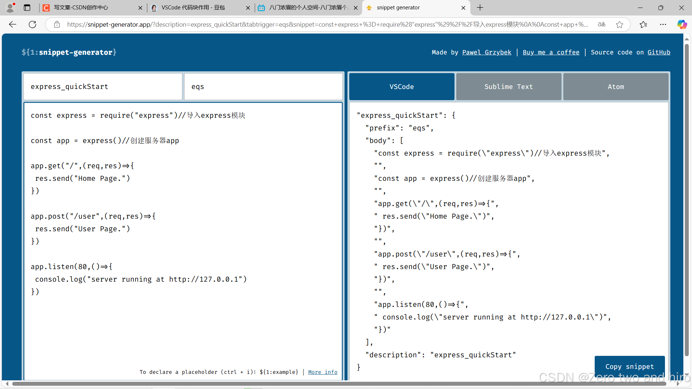The height and width of the screenshot is (389, 692).
Task: Open the favorites list icon
Action: pos(643,24)
